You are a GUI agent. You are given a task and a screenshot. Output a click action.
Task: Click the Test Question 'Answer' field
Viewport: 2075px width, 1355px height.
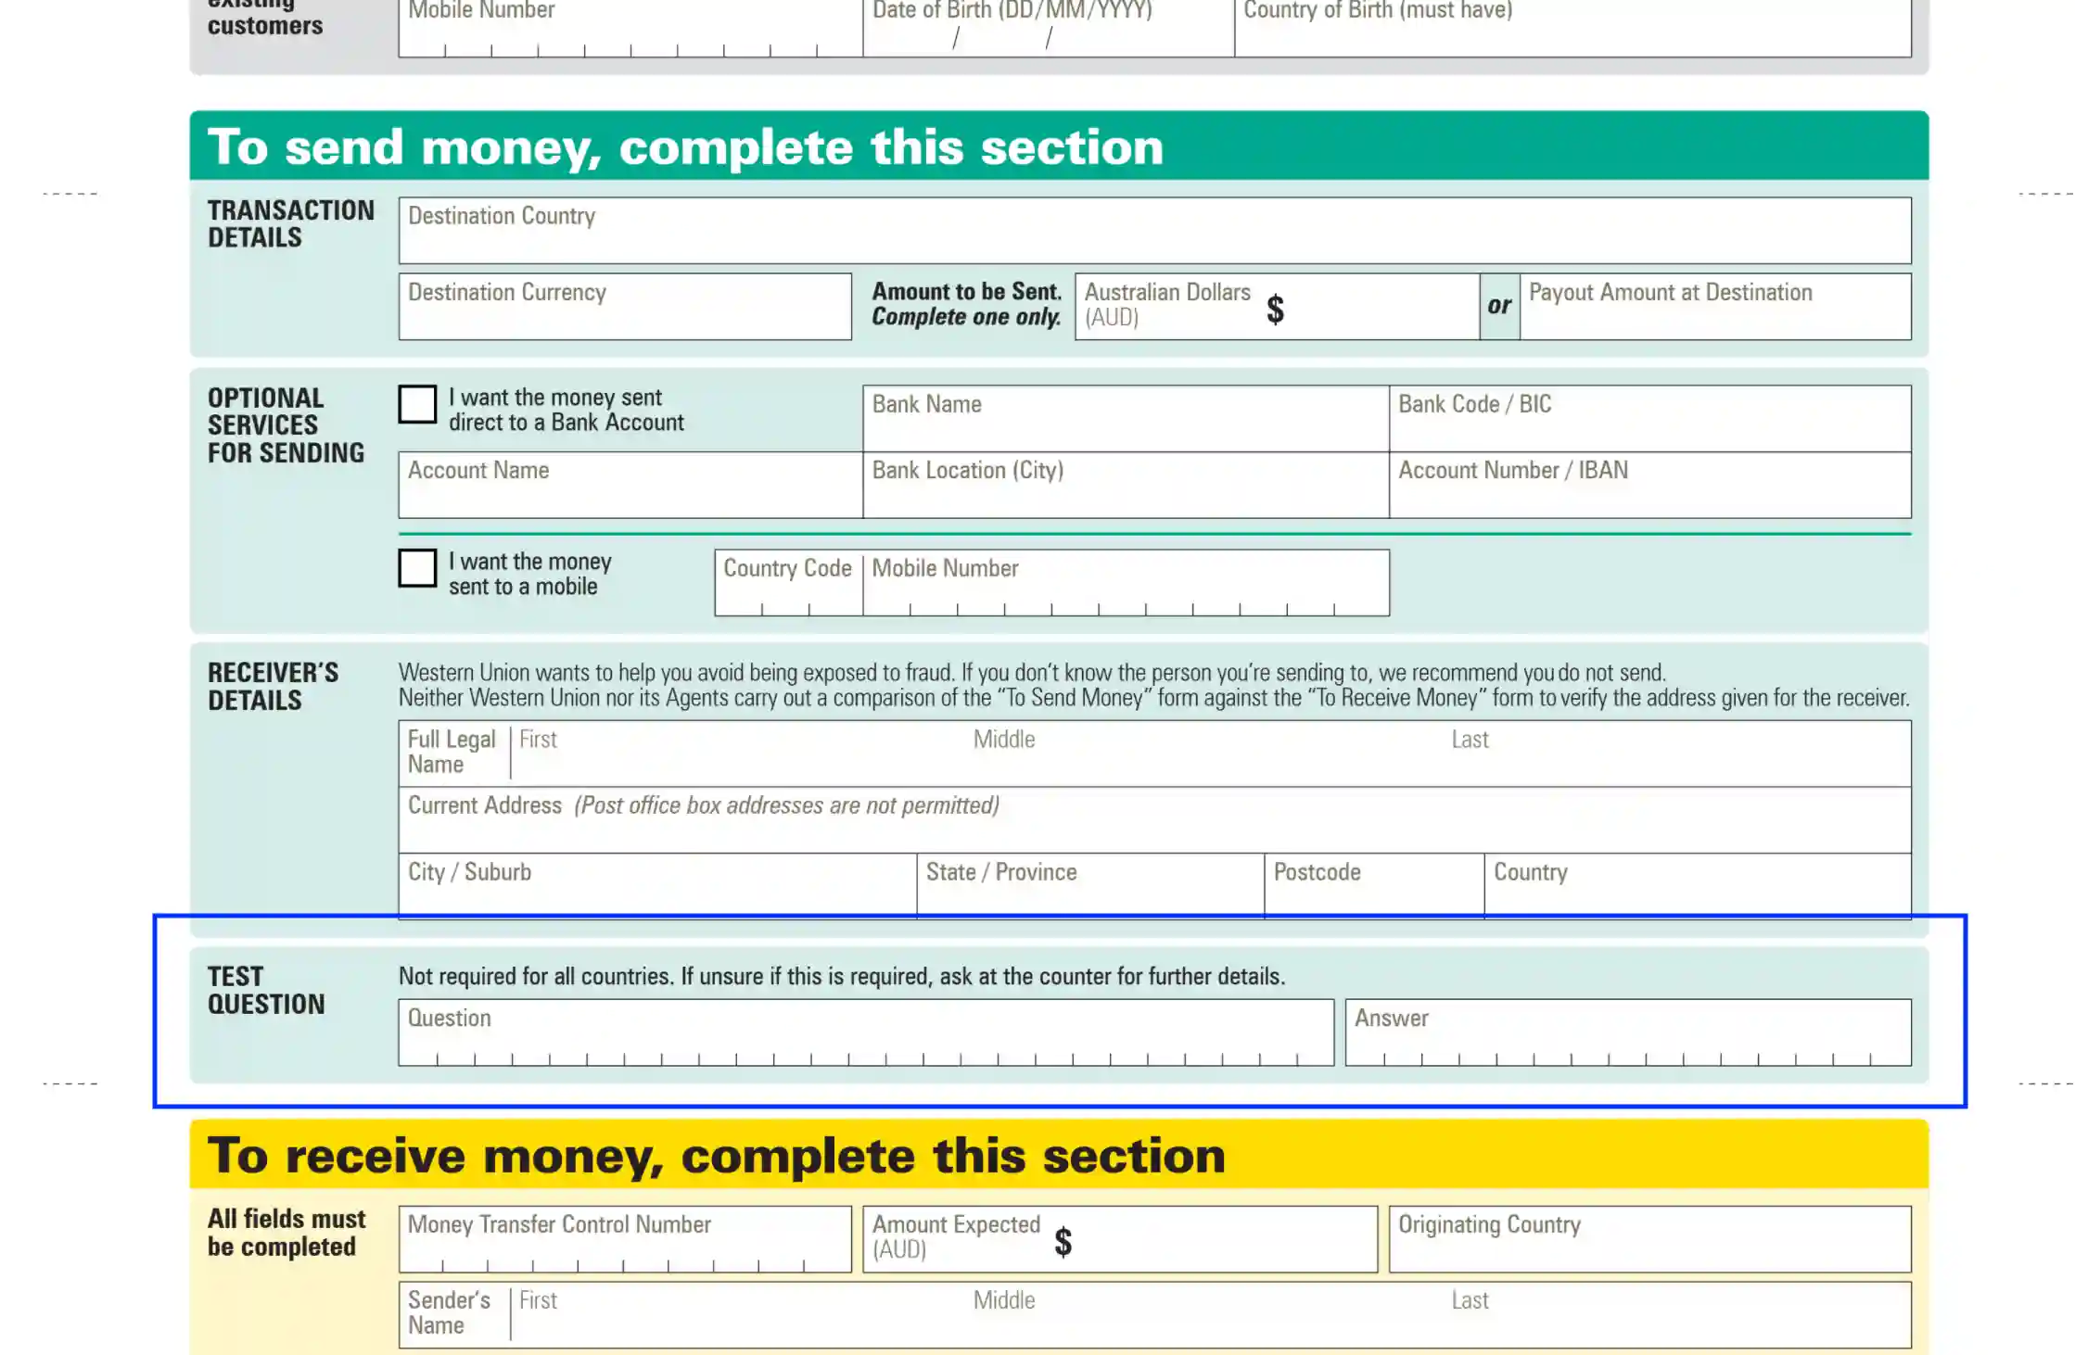tap(1628, 1032)
